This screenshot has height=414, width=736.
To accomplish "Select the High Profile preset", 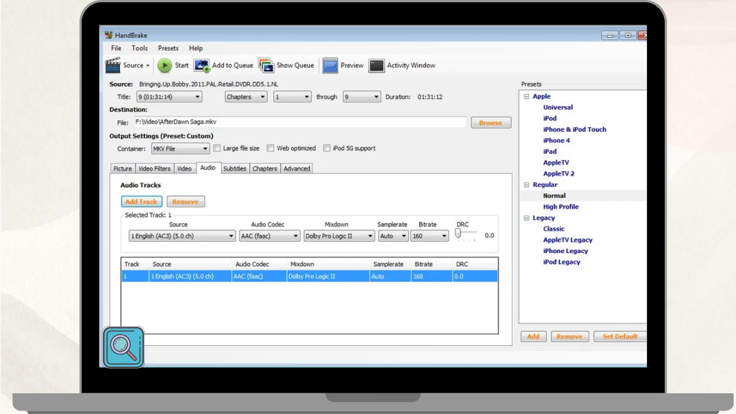I will 561,207.
